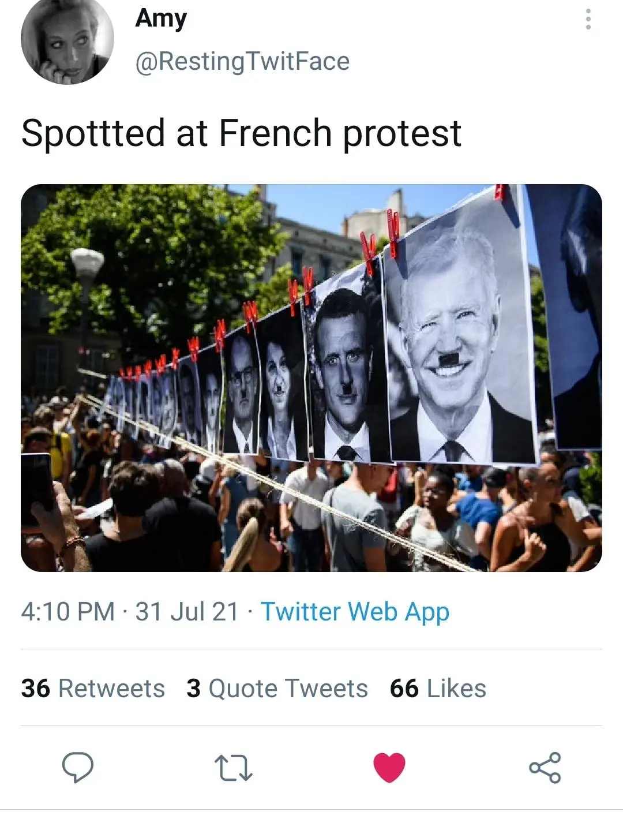The width and height of the screenshot is (623, 819).
Task: Open the @RestingTwitFace handle
Action: pos(242,61)
